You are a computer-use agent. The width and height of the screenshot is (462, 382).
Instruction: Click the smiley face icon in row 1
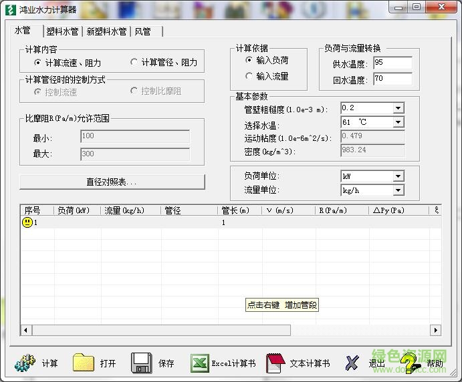27,222
